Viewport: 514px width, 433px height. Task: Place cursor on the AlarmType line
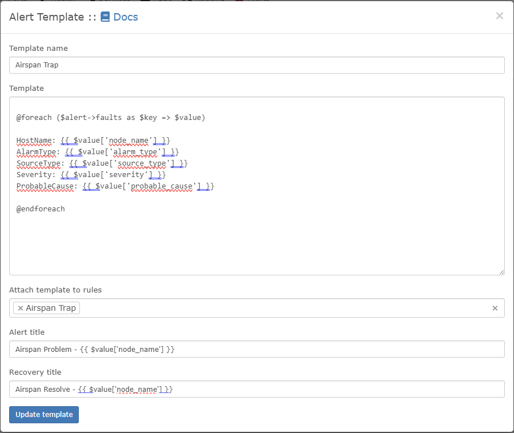point(98,152)
